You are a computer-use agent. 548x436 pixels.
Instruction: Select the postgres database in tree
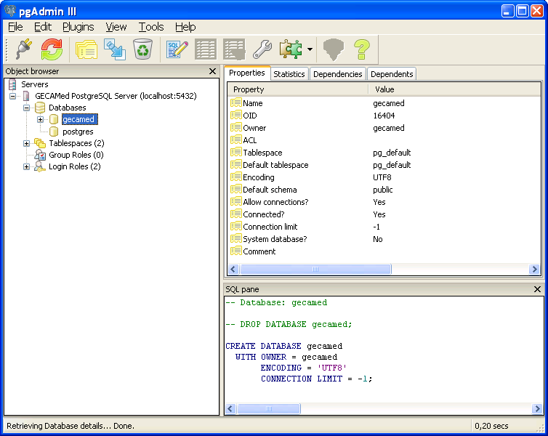[x=78, y=132]
